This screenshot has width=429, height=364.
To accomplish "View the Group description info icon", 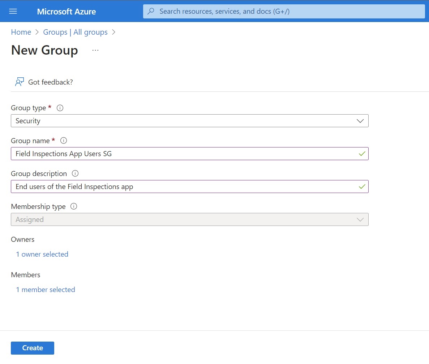I will (75, 173).
